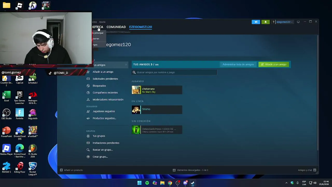Click the Compañeros recientes icon

pyautogui.click(x=88, y=93)
